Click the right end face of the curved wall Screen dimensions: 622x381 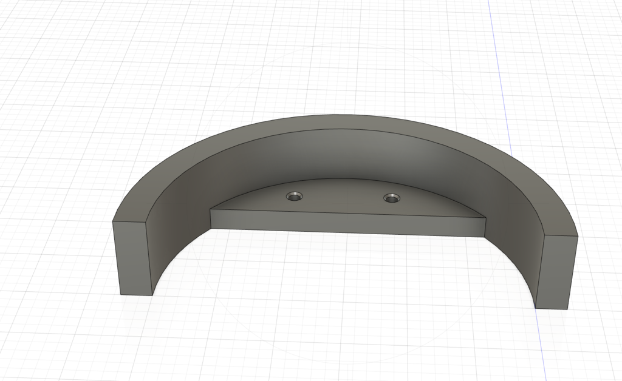556,272
